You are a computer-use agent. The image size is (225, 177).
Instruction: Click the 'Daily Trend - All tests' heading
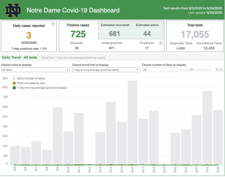pos(19,58)
